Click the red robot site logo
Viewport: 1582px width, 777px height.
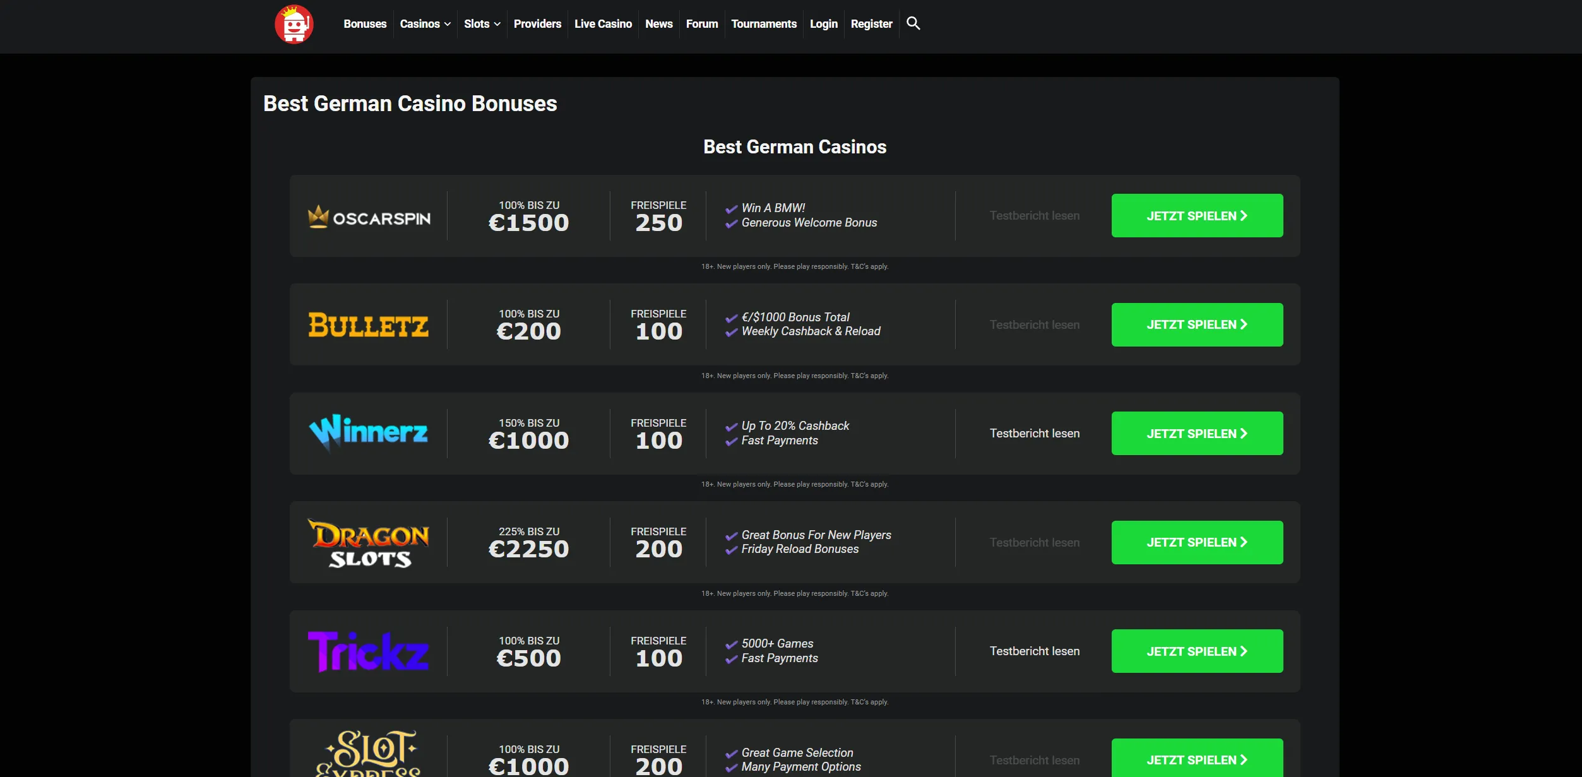294,25
